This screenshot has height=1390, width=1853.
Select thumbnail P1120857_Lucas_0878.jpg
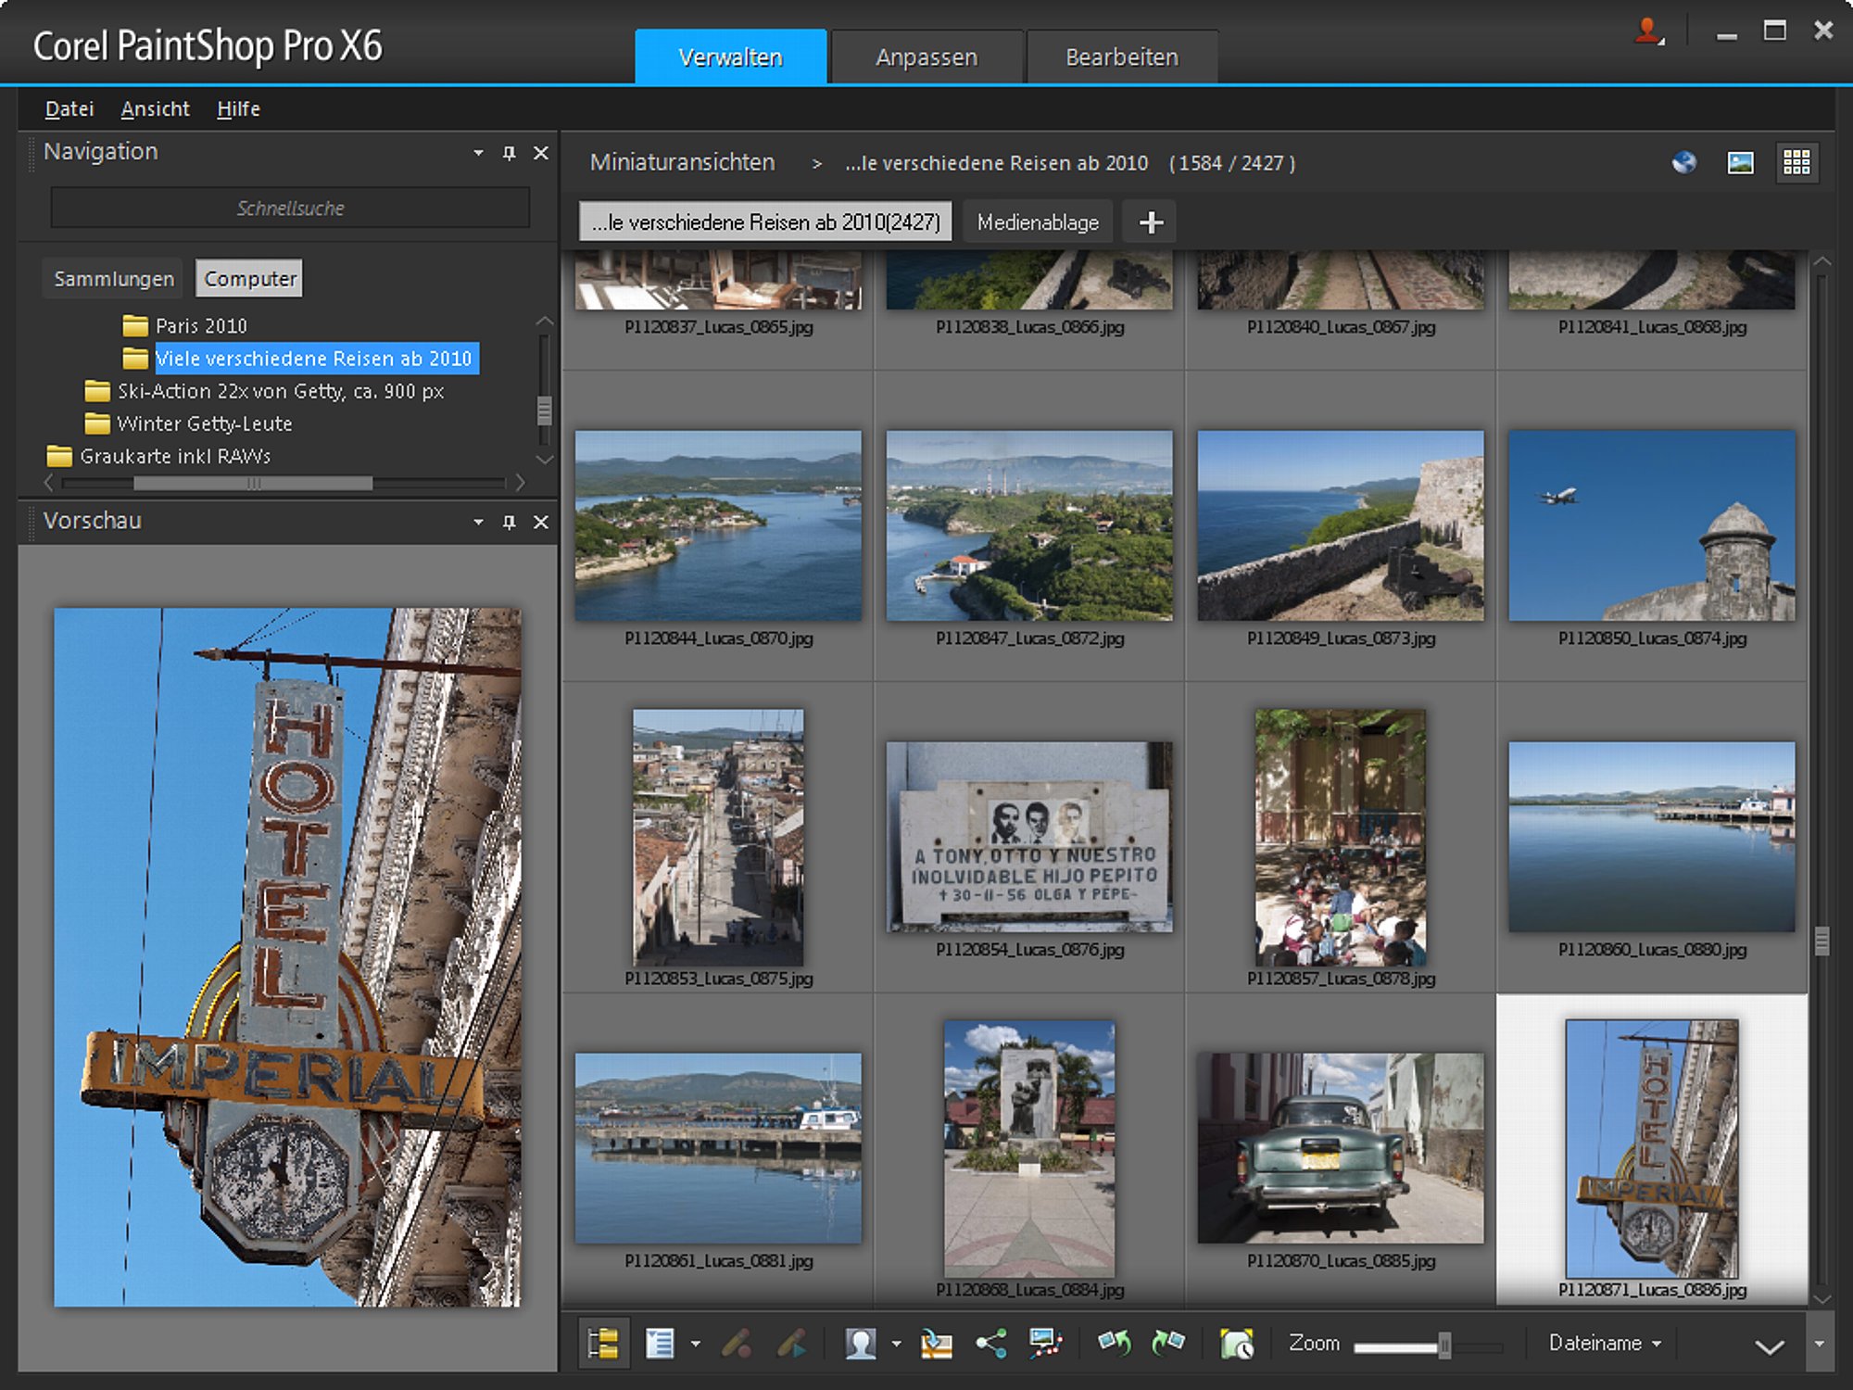[x=1341, y=838]
